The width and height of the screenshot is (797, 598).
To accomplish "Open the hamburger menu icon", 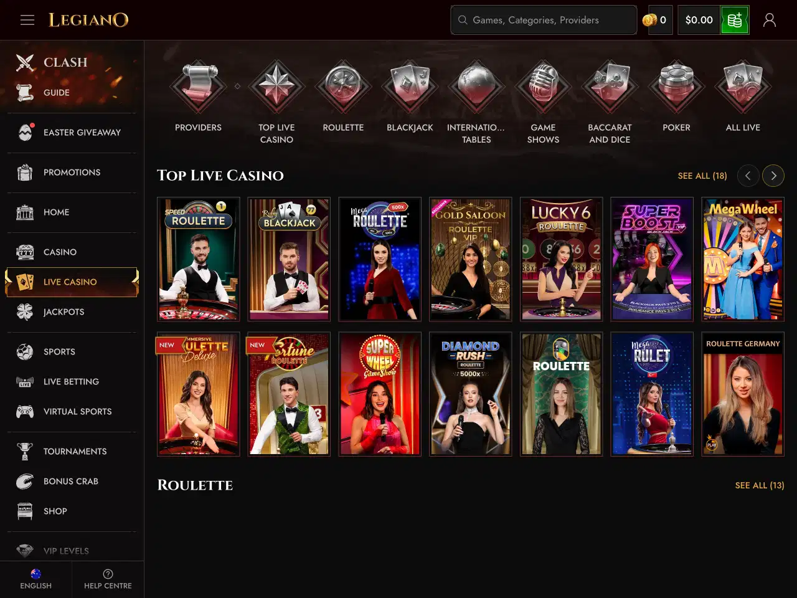I will click(27, 20).
